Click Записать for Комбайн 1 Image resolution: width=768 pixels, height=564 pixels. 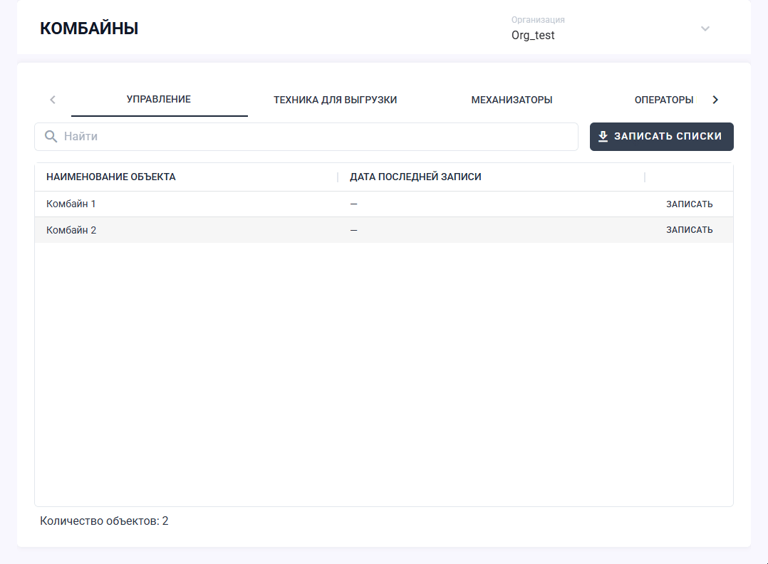click(x=689, y=204)
